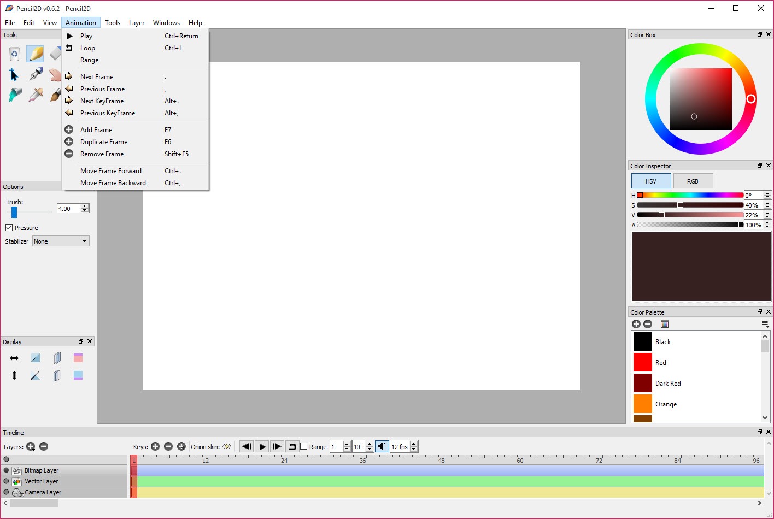Choose Duplicate Frame from Animation menu
774x519 pixels.
tap(104, 142)
